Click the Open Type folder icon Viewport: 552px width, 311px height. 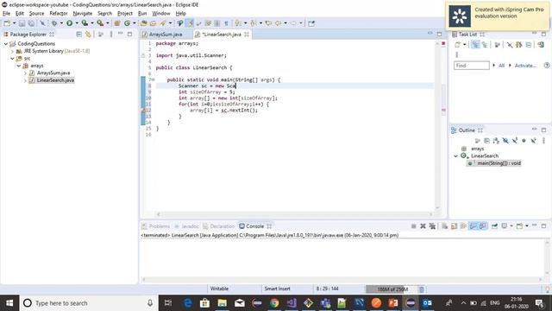pyautogui.click(x=144, y=23)
